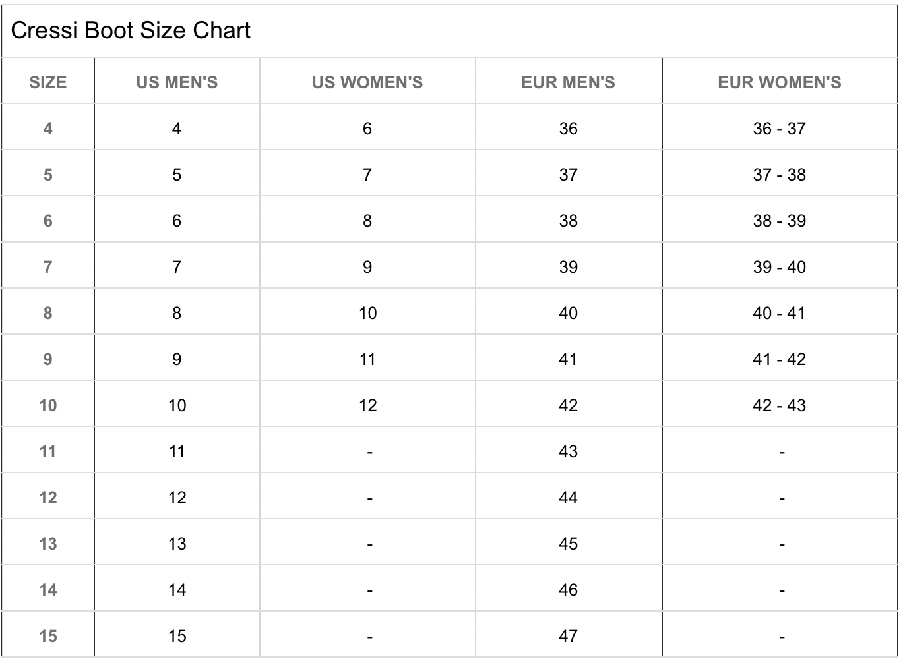
Task: Click EUR men's value 47
Action: [x=568, y=636]
